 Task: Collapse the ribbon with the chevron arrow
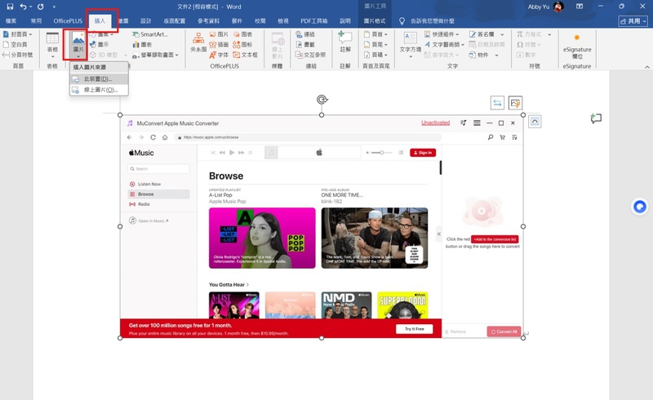tap(646, 67)
